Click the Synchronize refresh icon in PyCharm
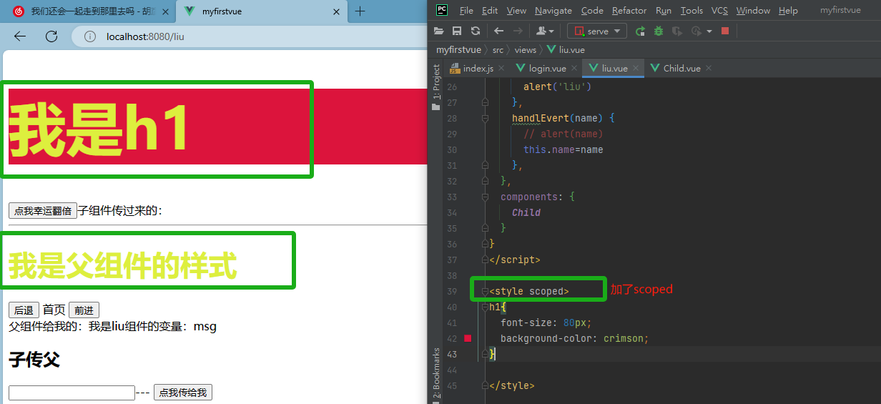The width and height of the screenshot is (881, 404). click(x=476, y=31)
